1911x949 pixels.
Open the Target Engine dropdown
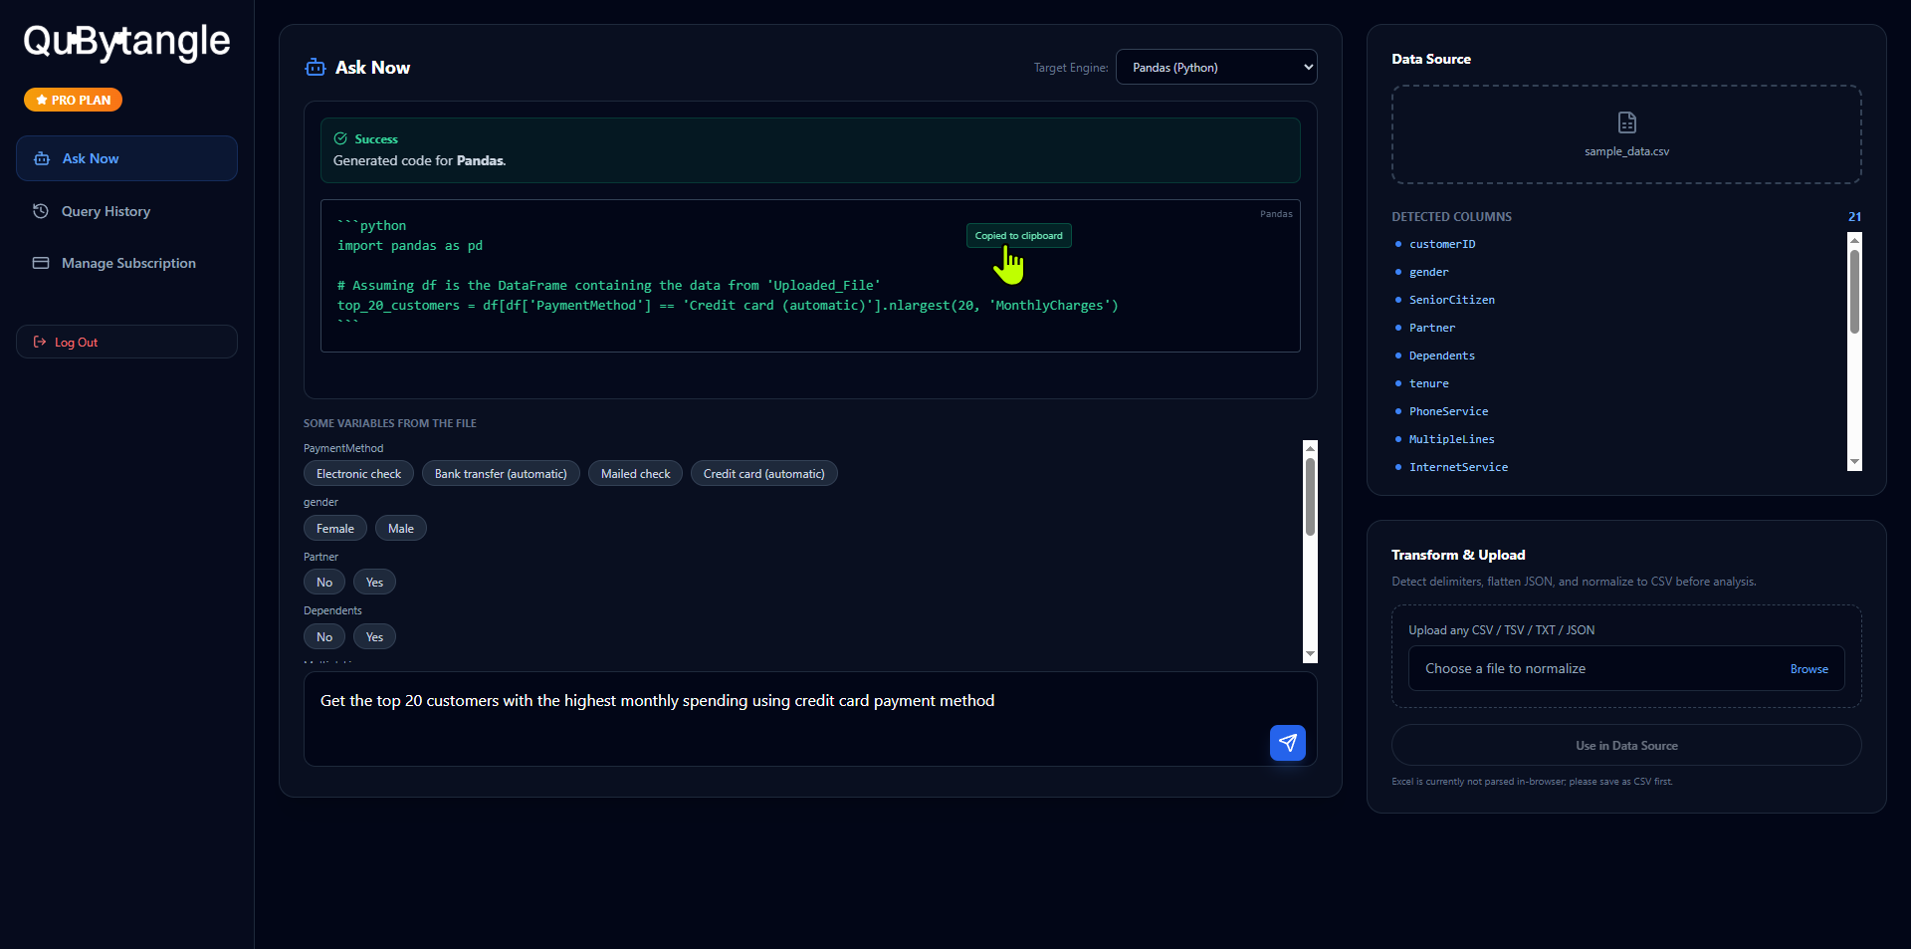(x=1216, y=67)
